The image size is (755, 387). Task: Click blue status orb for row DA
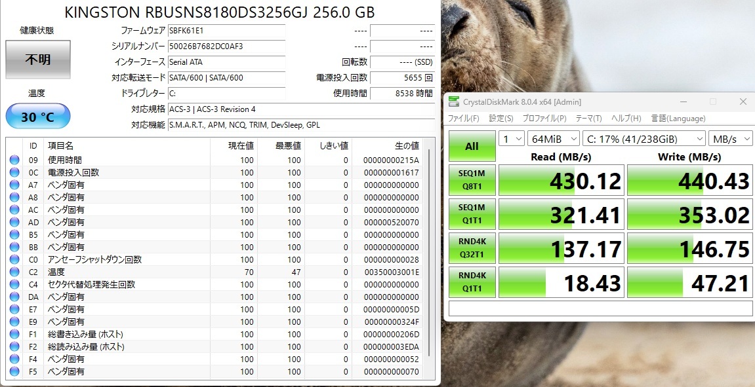coord(14,297)
